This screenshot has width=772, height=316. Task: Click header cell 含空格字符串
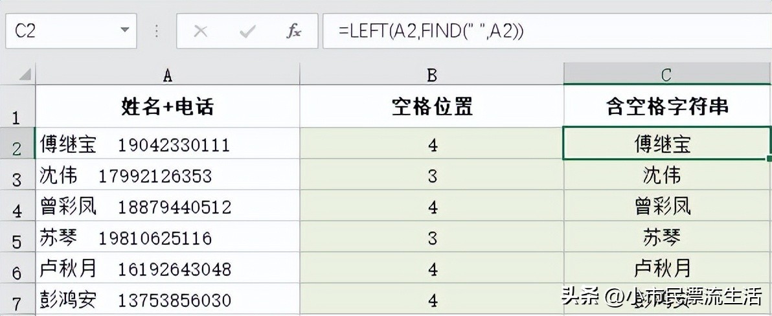[666, 107]
